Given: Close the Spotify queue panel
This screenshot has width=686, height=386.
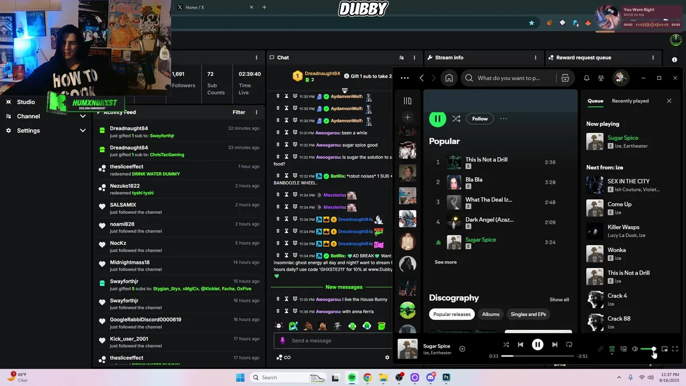Looking at the screenshot, I should [669, 101].
